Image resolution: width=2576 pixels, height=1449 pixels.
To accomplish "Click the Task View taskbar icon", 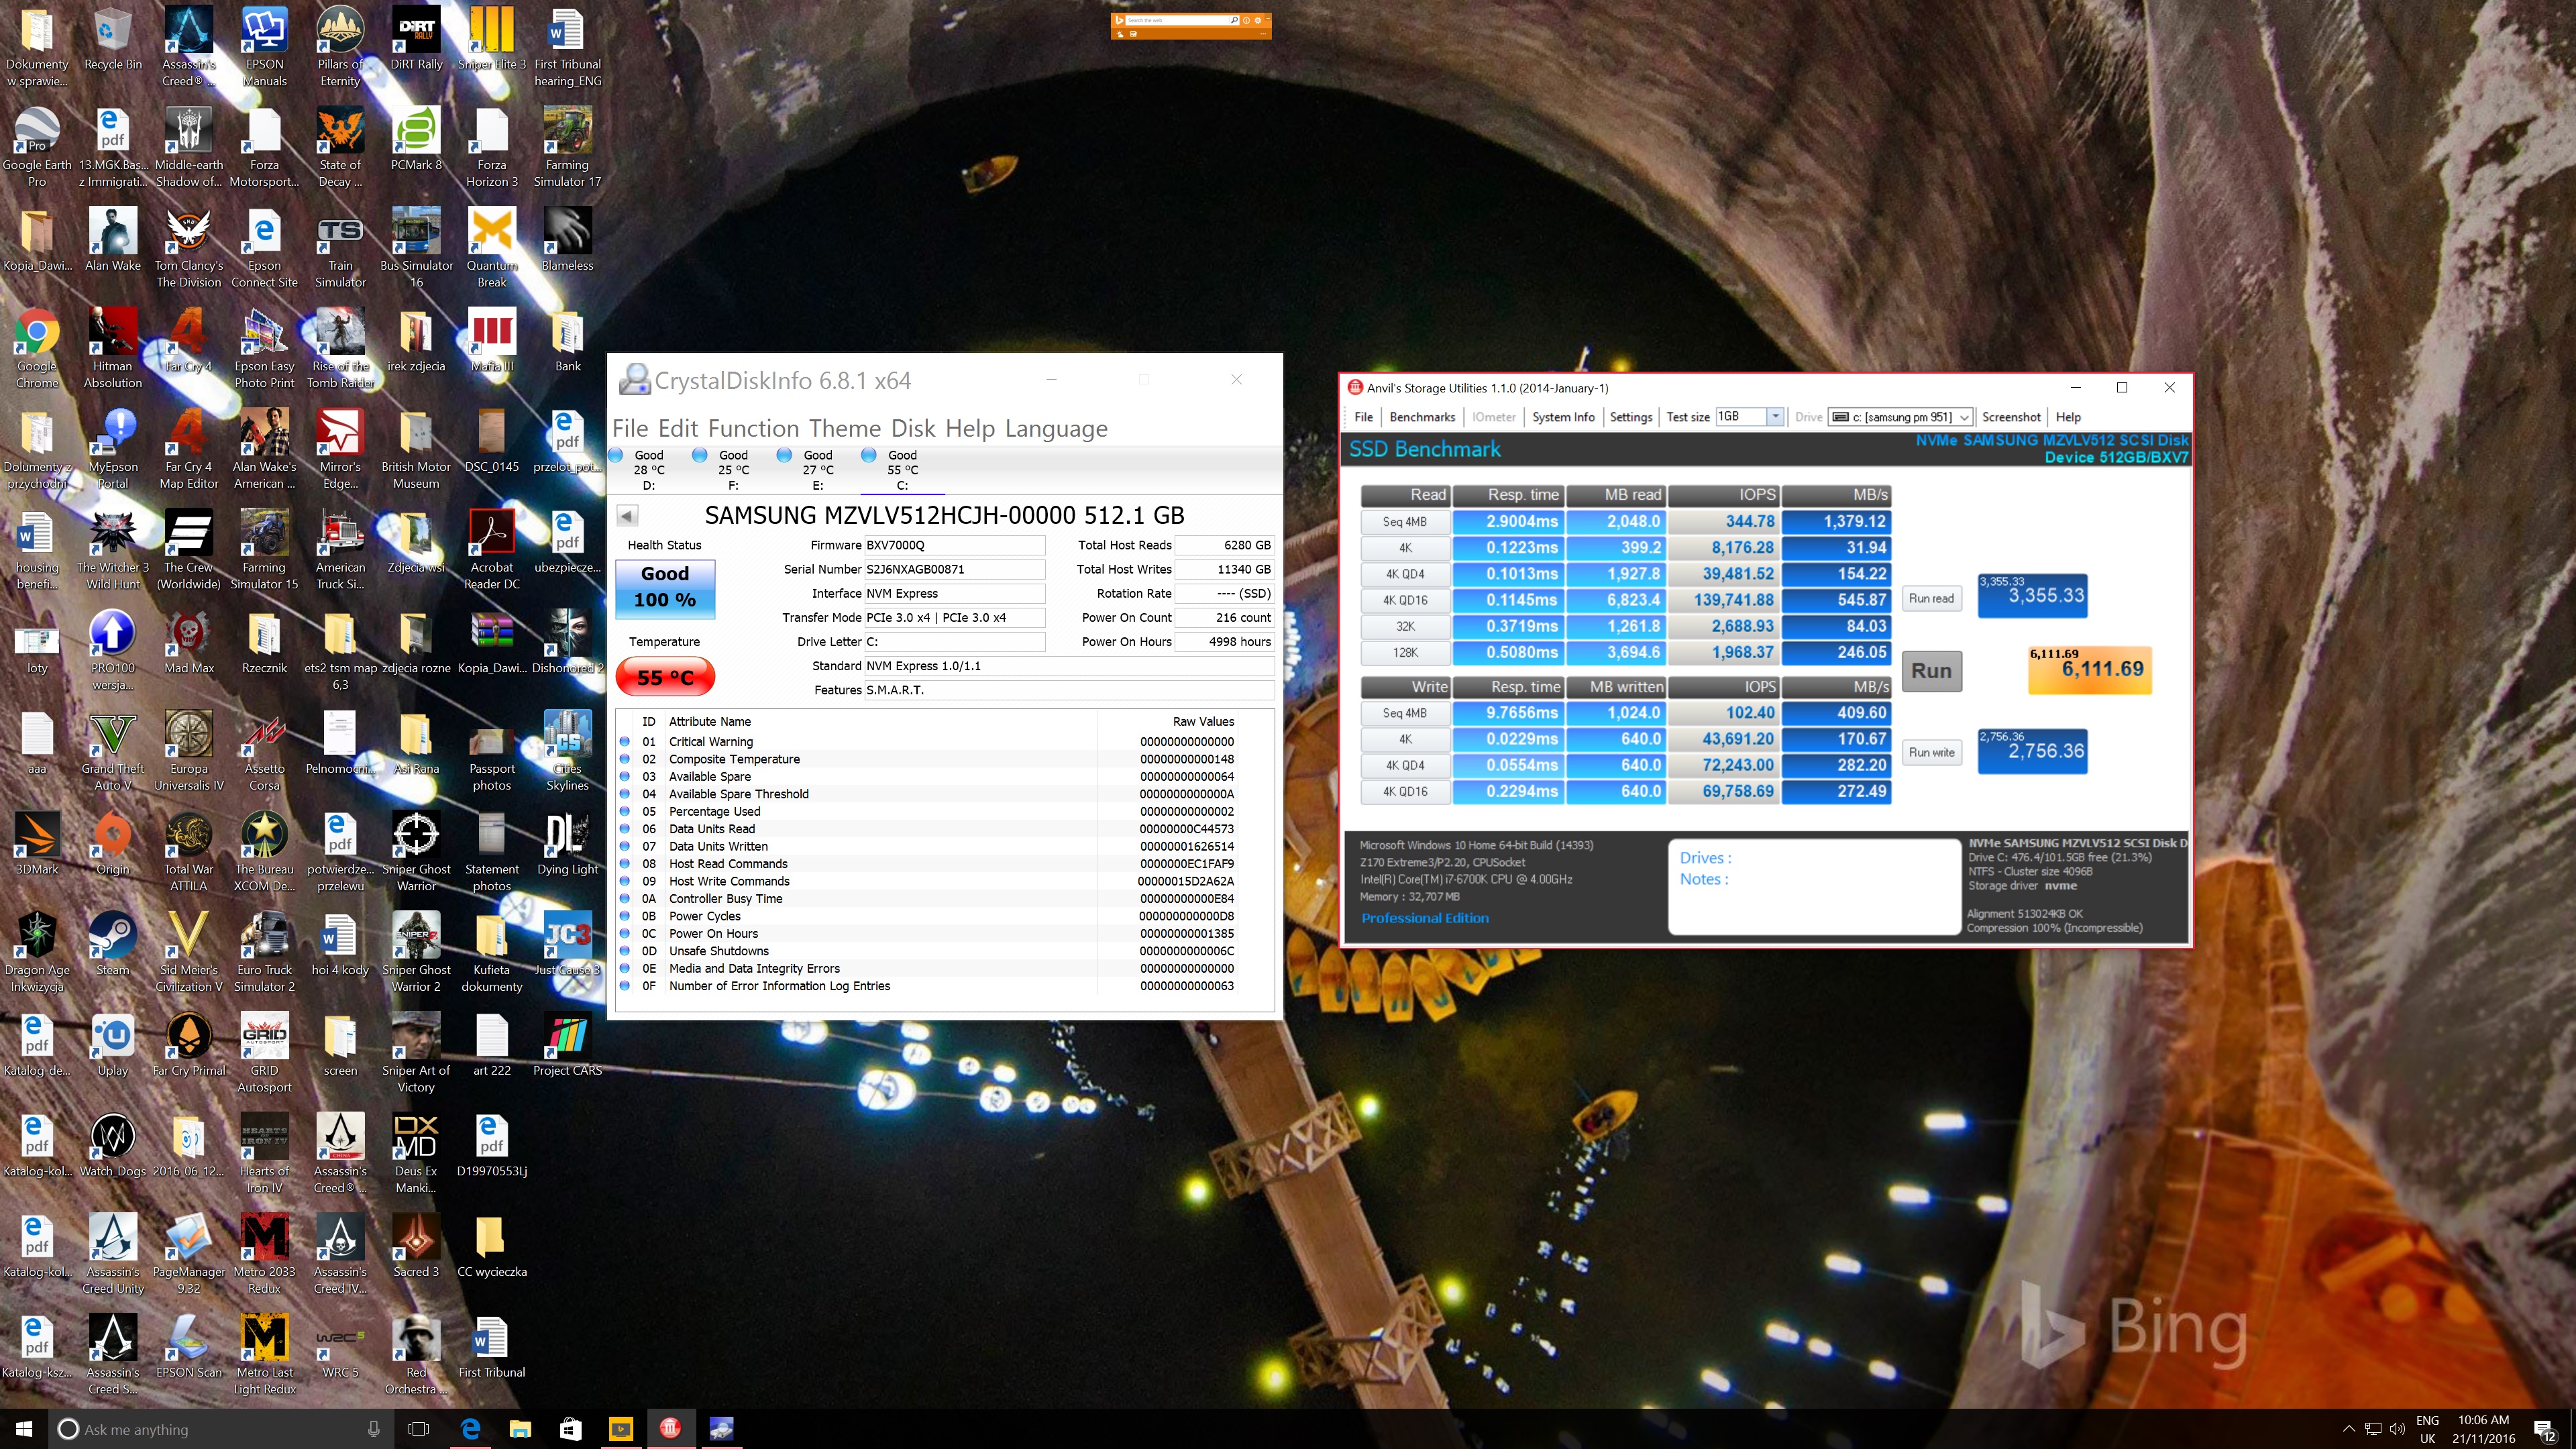I will point(419,1428).
